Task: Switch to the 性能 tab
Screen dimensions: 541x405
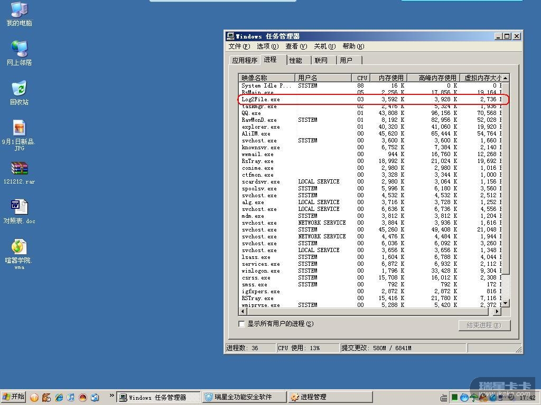Action: tap(295, 60)
